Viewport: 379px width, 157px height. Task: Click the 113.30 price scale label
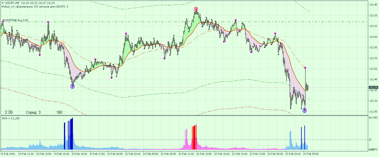coord(373,15)
